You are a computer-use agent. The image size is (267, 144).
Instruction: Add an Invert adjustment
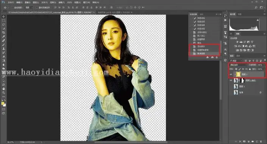point(237,50)
